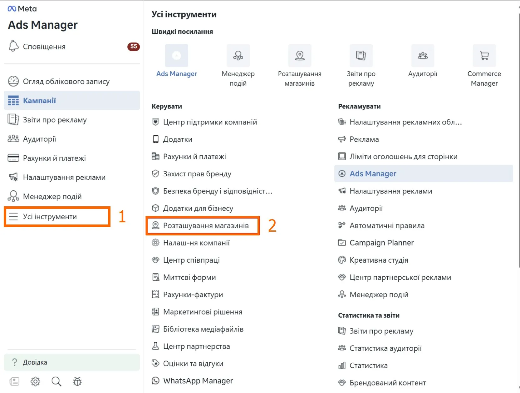
Task: Click the Audiences quick link icon
Action: (x=423, y=56)
